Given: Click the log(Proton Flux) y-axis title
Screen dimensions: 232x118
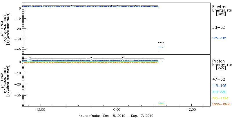Looking at the screenshot, I should pos(5,80).
